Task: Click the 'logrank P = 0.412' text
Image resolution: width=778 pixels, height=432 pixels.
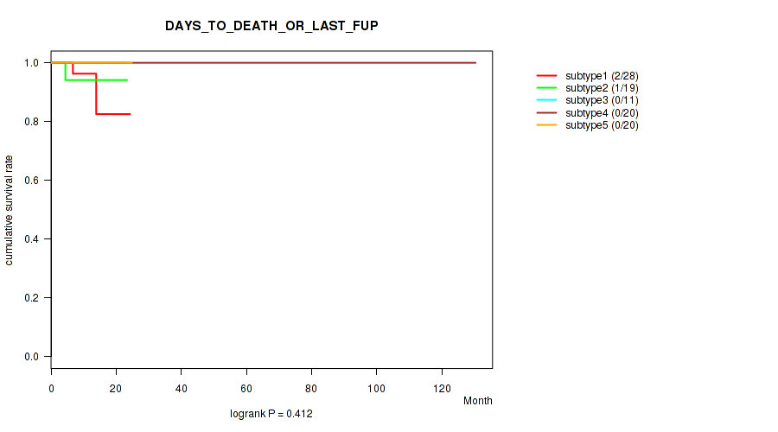Action: pos(271,415)
